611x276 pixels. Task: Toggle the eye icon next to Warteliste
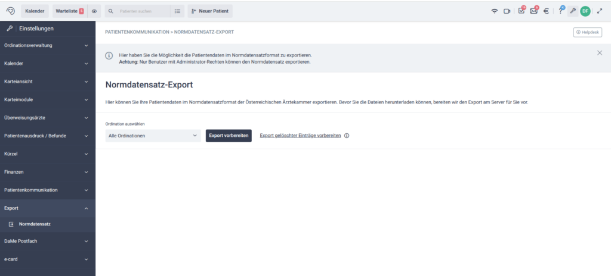(94, 11)
